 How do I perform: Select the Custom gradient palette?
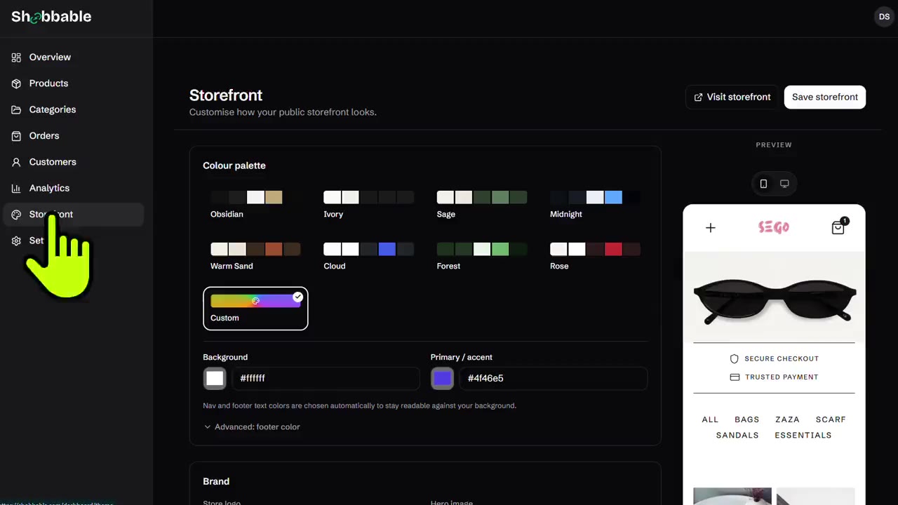255,309
